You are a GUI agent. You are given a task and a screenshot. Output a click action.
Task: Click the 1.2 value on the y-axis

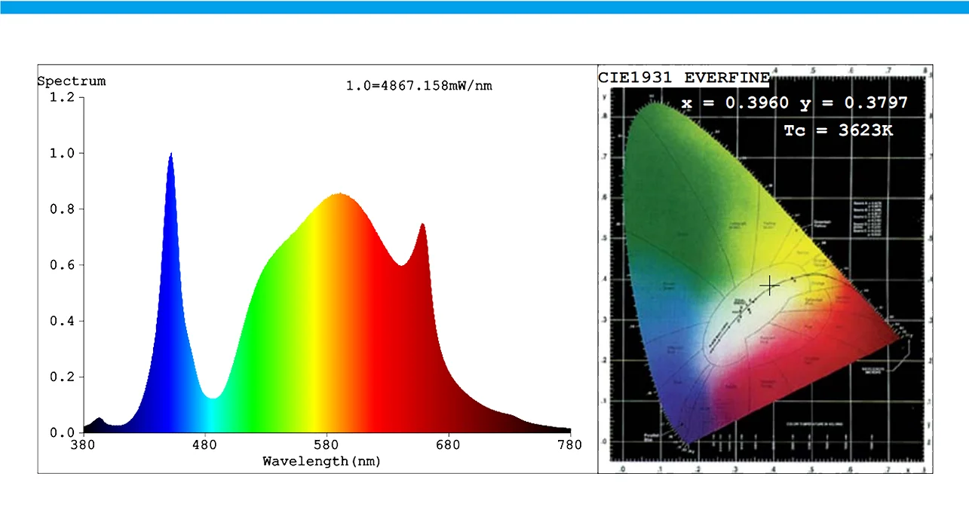62,98
